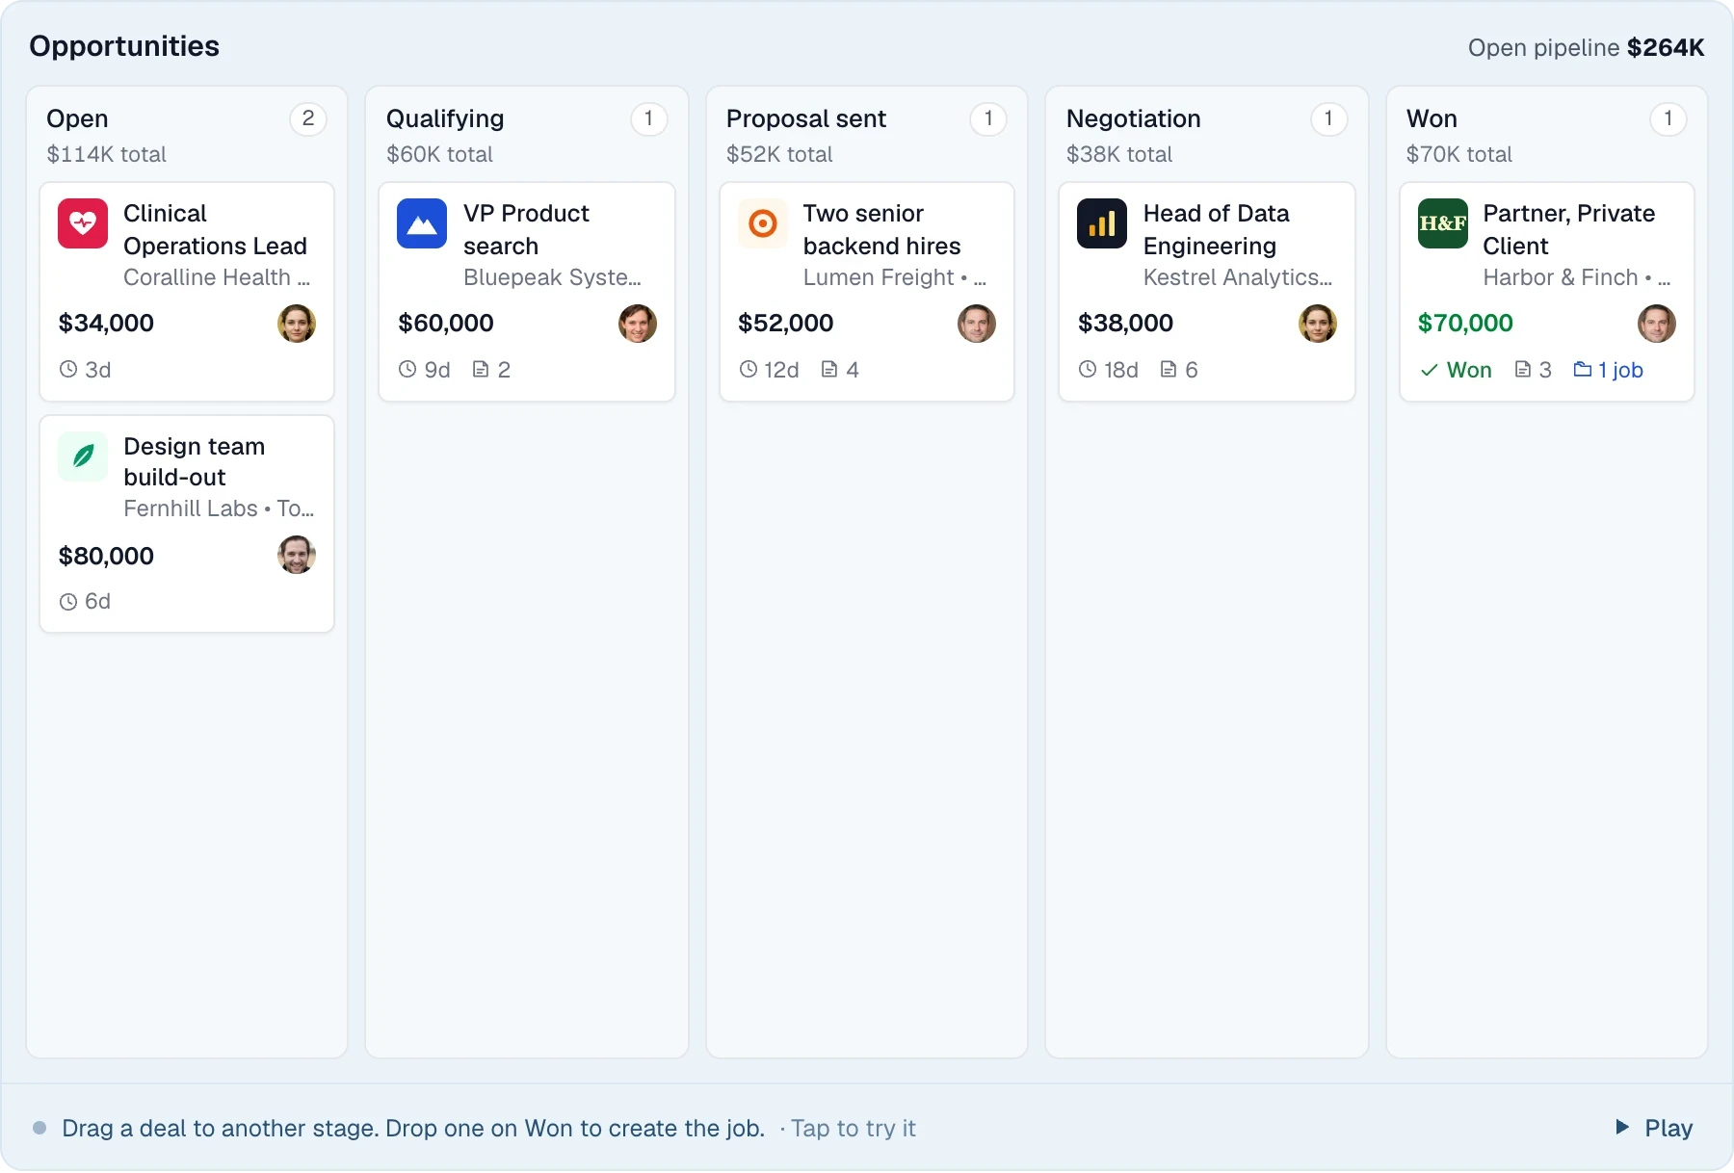Open the 1 job link on Won deal

(x=1608, y=370)
